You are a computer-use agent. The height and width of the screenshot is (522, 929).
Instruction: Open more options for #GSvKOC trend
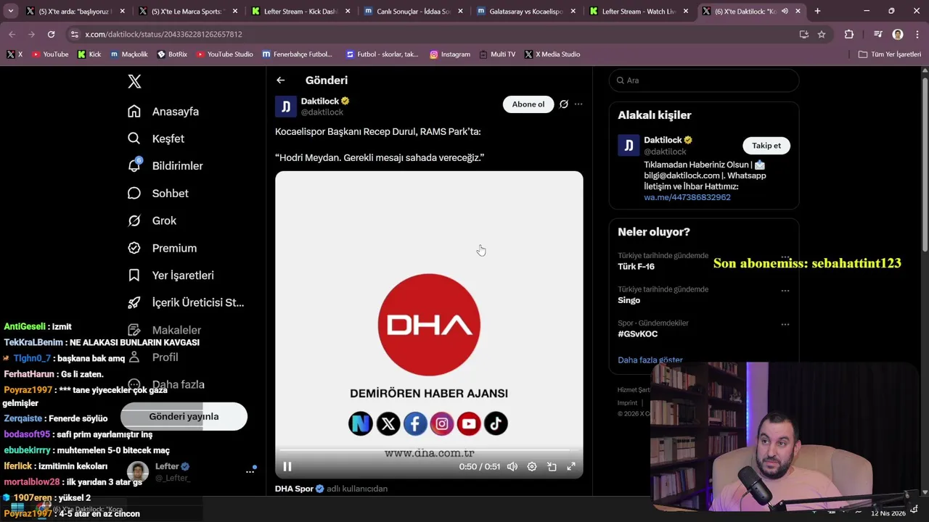pyautogui.click(x=785, y=325)
